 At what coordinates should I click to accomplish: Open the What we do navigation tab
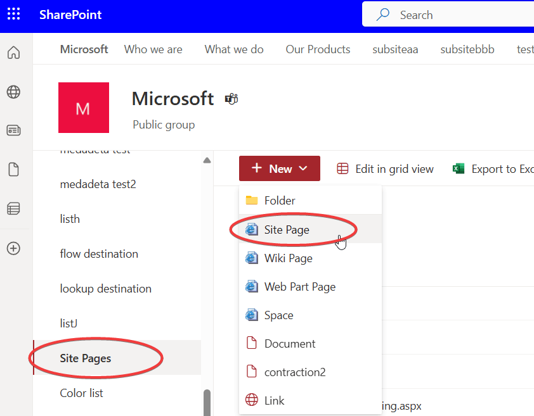[x=234, y=49]
